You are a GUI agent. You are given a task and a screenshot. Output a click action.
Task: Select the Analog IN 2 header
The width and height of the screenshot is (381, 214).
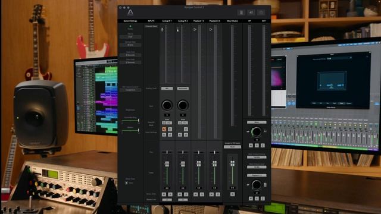point(183,21)
